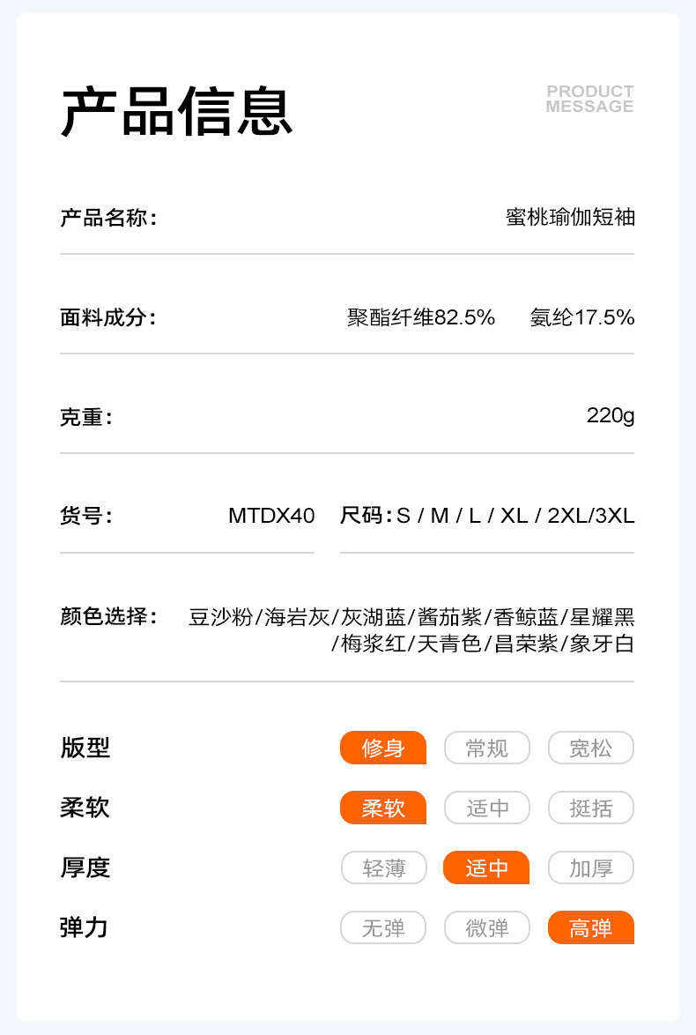Click the product name 蜜桃瑜伽短袖
The image size is (696, 1035).
tap(570, 217)
